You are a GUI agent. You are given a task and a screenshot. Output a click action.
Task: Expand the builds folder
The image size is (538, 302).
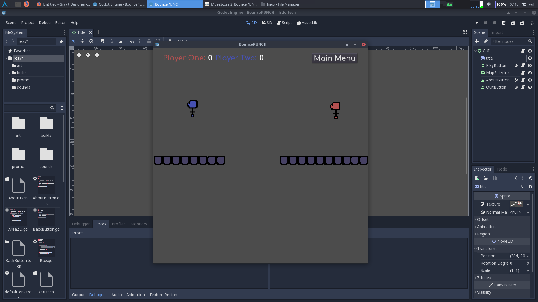point(10,73)
